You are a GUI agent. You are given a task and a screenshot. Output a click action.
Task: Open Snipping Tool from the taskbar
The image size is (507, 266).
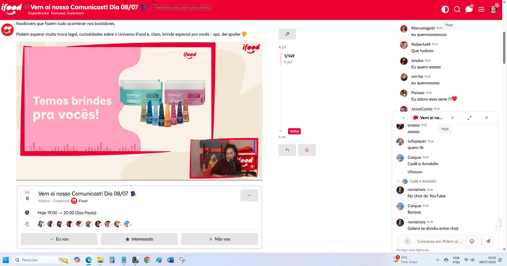tap(182, 260)
